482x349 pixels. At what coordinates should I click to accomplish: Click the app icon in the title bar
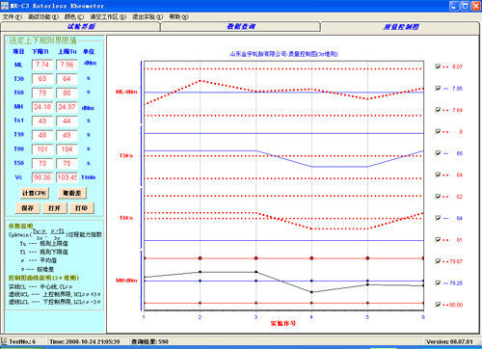point(5,6)
